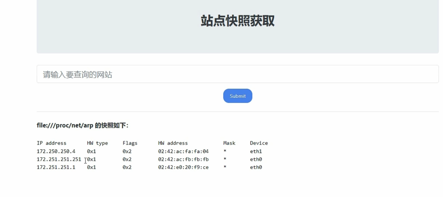Click eth0 in the 172.251.251.1 row

pos(256,167)
